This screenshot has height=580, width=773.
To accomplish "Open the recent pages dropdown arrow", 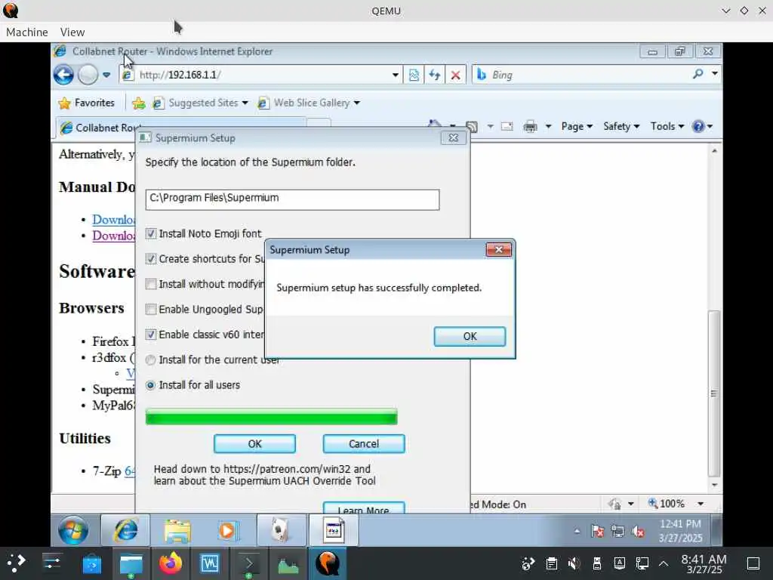I will tap(106, 75).
